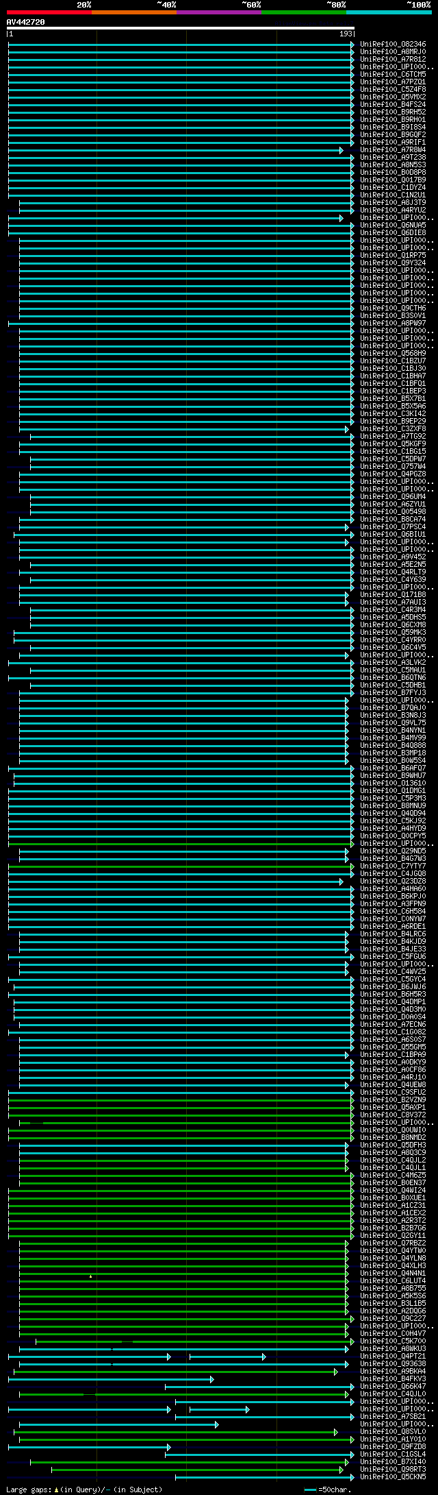Click the purple ~60% identity legend segment
This screenshot has width=438, height=1495.
click(219, 12)
